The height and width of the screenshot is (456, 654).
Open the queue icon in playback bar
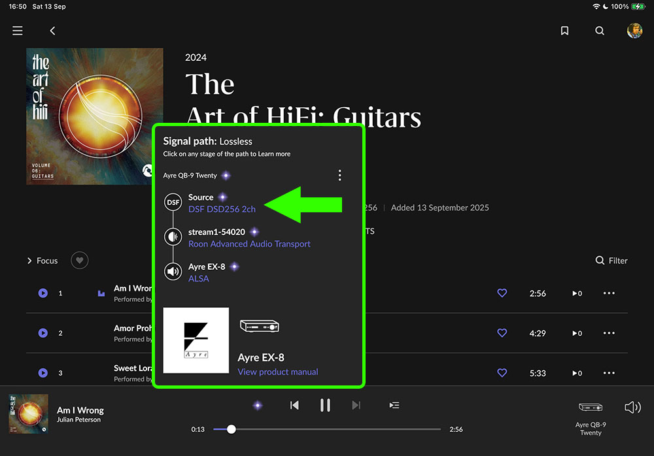394,405
